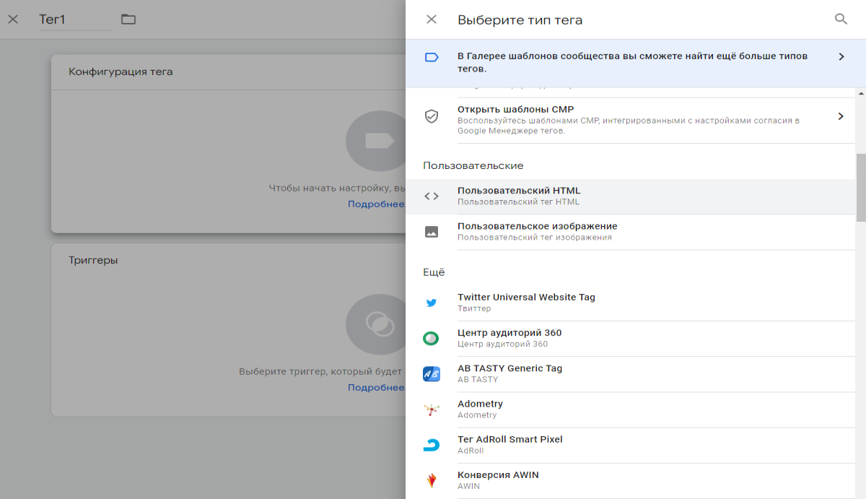Click the Триггеры card heading

(93, 260)
